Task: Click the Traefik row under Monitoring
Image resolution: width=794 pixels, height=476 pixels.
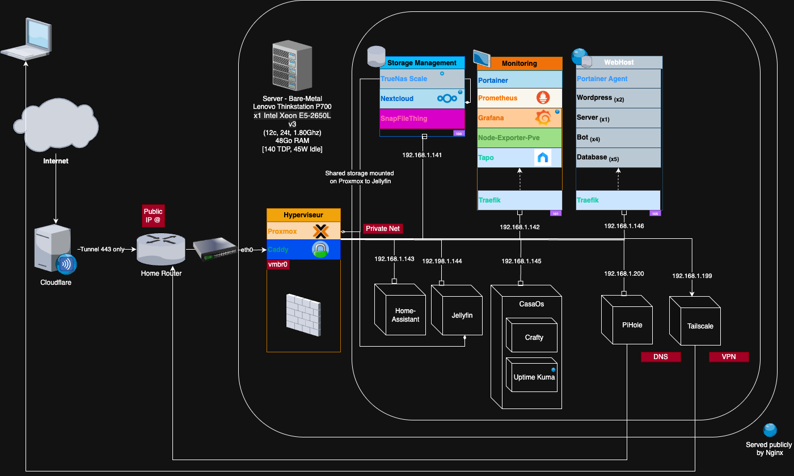Action: point(520,200)
